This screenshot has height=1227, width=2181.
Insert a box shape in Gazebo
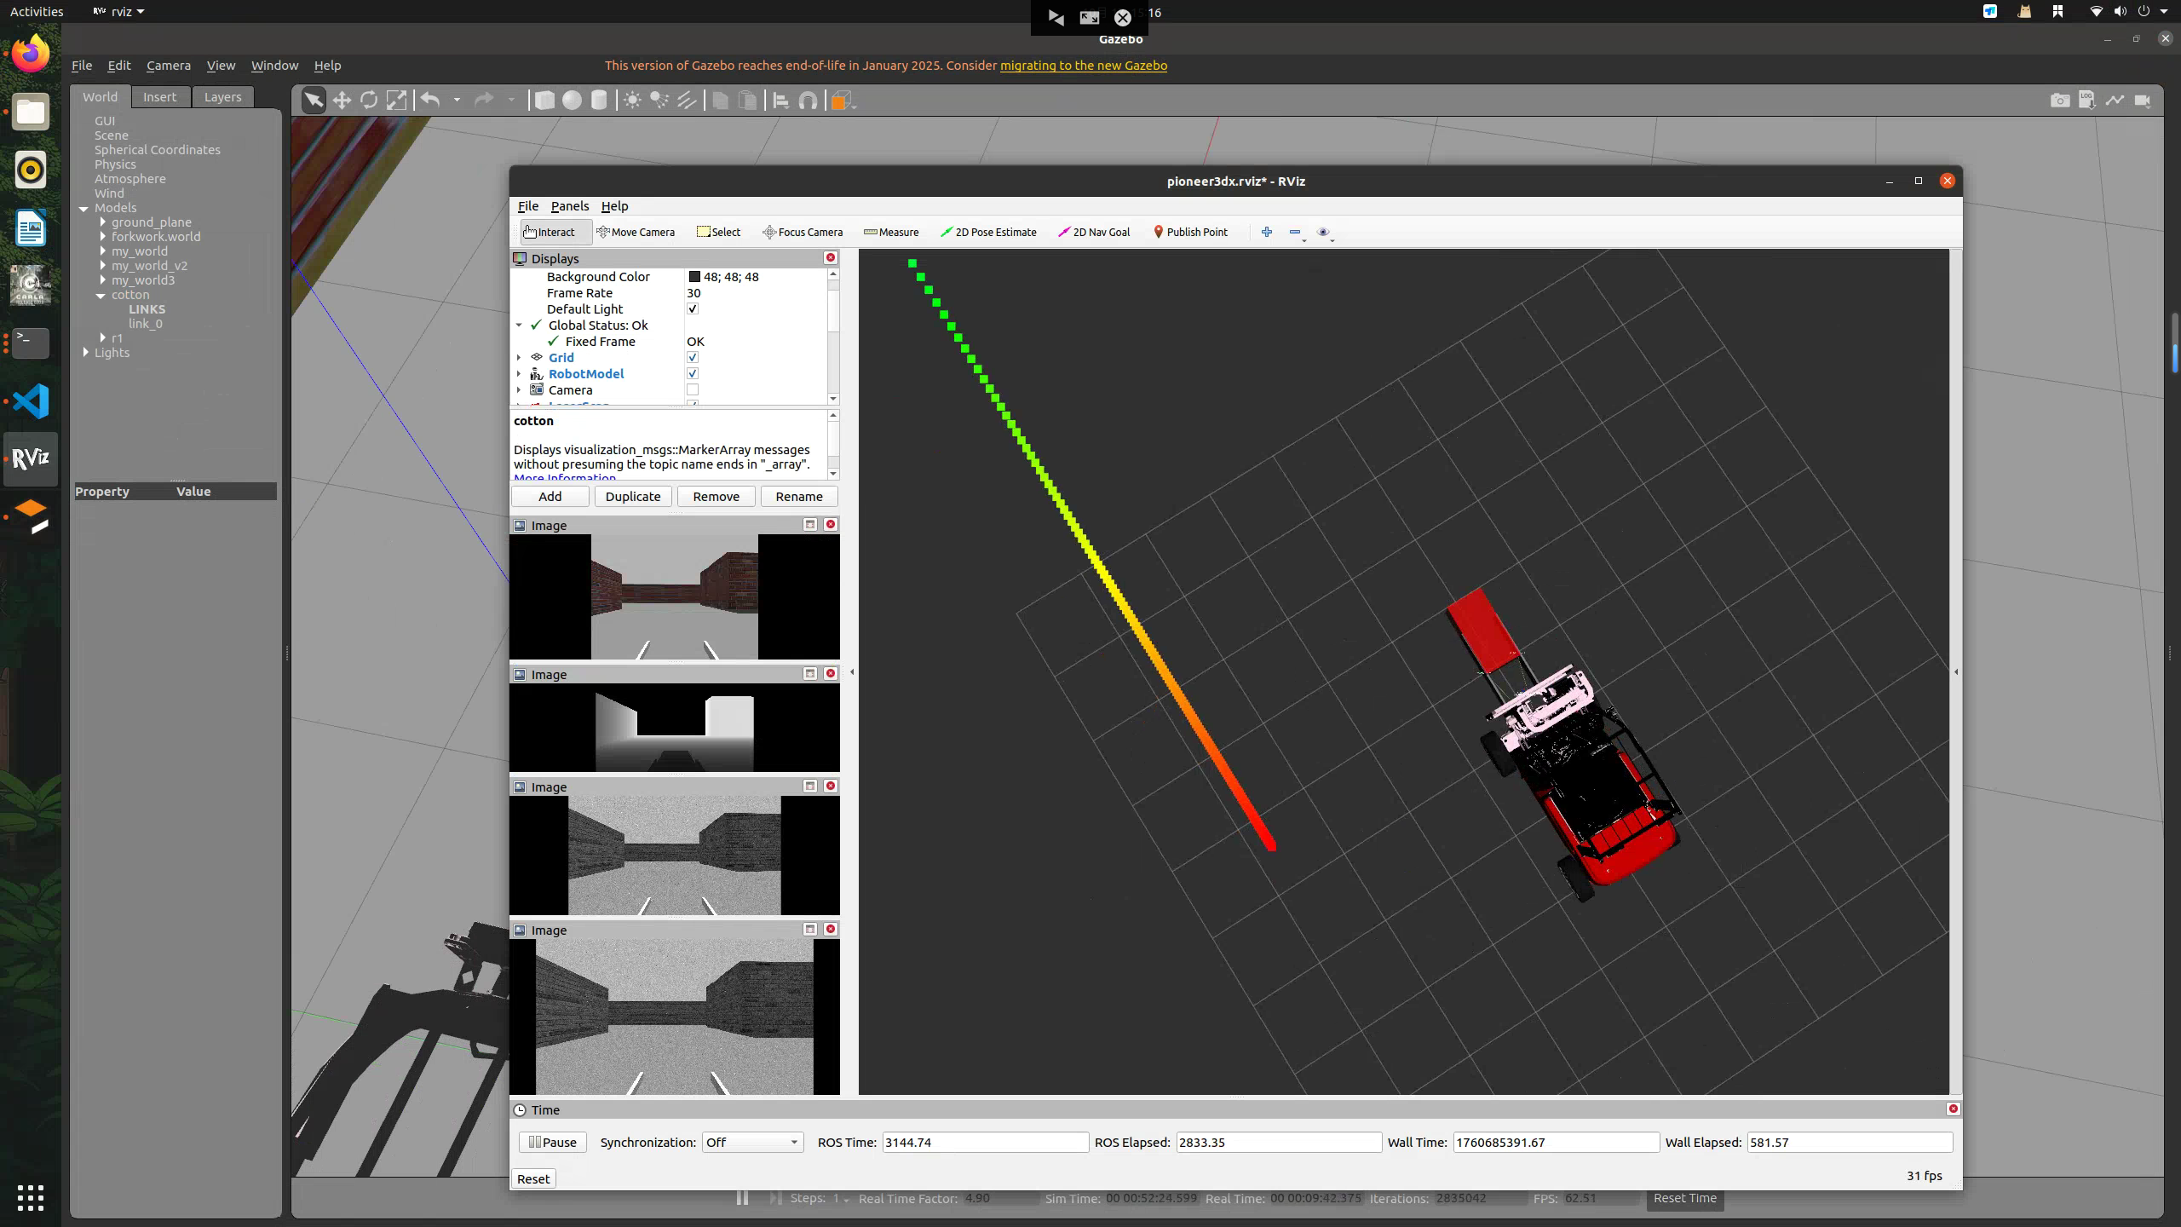click(x=544, y=101)
